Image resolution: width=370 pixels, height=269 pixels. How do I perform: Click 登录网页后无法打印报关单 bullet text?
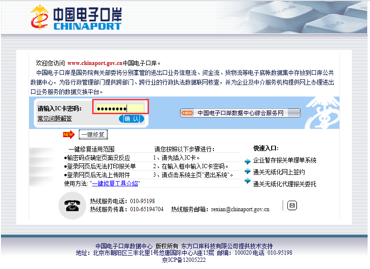click(100, 166)
